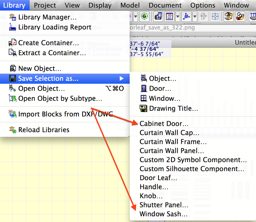Expand the dropdown arrow left of globe icon
The image size is (256, 222).
[x=136, y=17]
